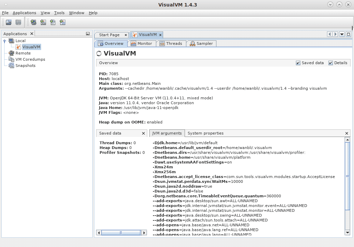Click the Java Home path text
Image resolution: width=354 pixels, height=247 pixels.
click(x=151, y=108)
